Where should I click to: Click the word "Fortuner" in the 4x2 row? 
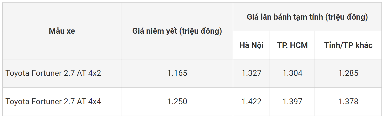pyautogui.click(x=47, y=73)
